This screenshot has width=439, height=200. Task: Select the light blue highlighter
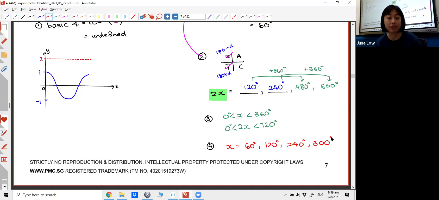coord(125,17)
